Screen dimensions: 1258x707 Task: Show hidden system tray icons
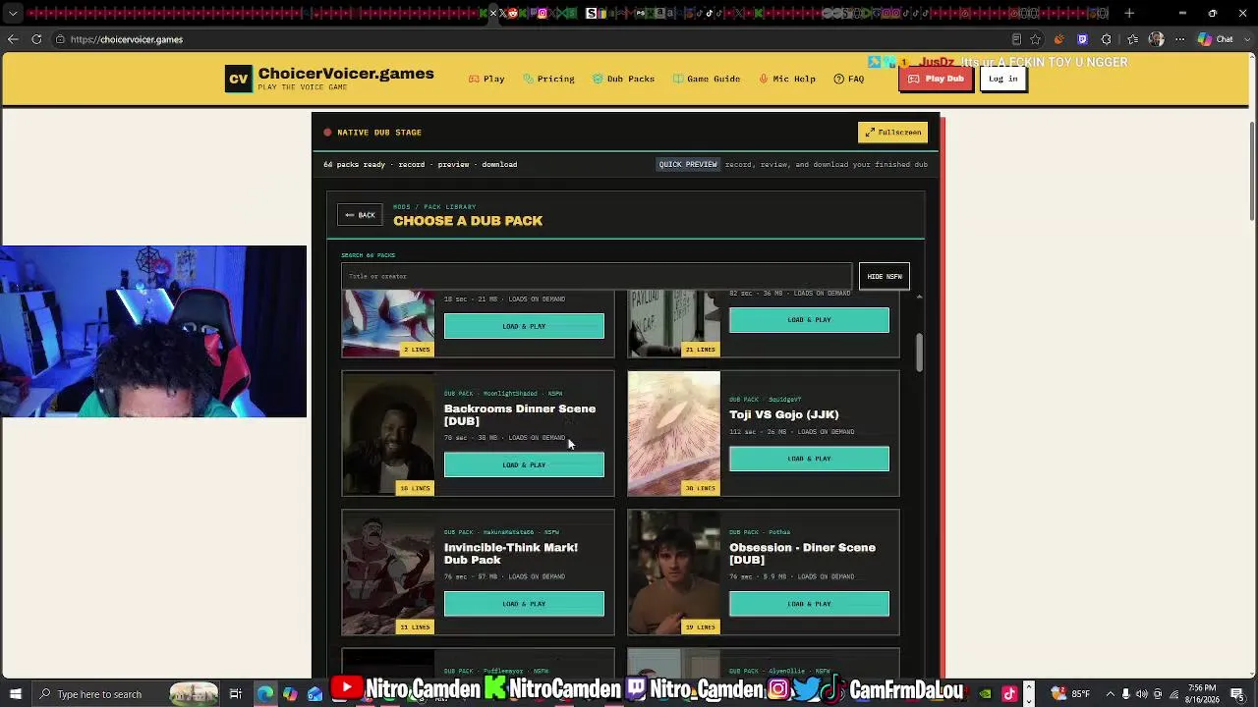pos(1111,694)
